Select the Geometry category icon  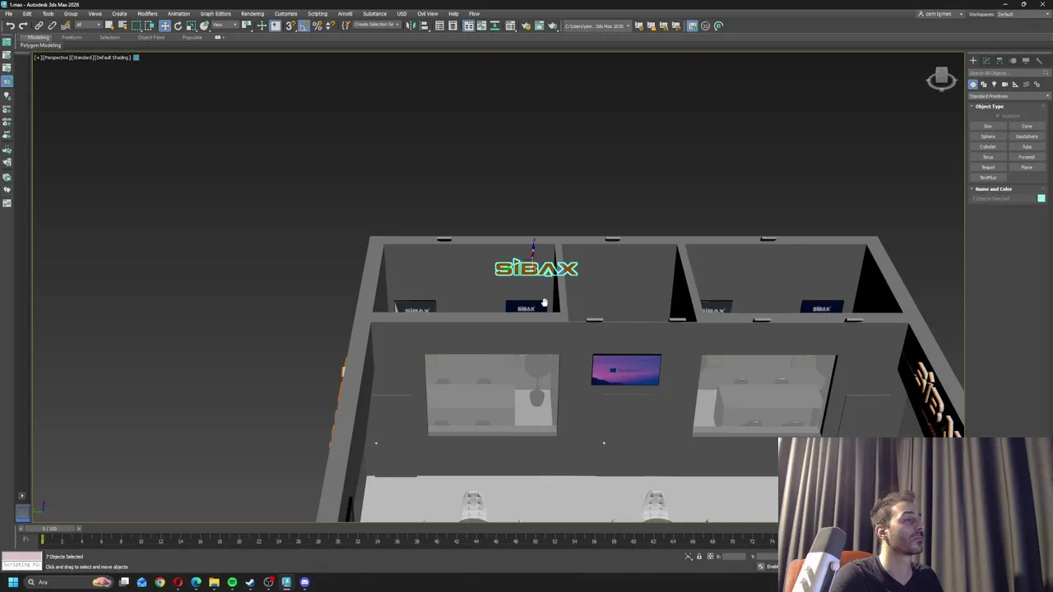pyautogui.click(x=973, y=84)
